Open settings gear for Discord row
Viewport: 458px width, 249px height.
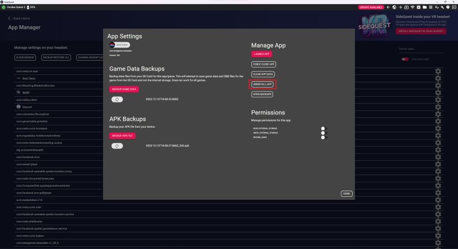[x=438, y=107]
